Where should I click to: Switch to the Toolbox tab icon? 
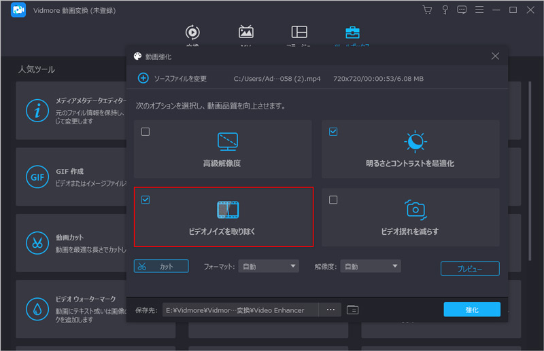click(352, 32)
